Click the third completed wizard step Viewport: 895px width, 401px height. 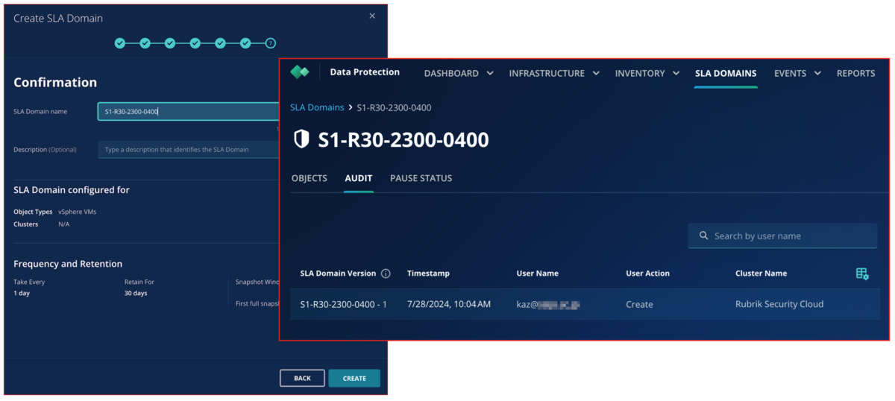point(170,43)
